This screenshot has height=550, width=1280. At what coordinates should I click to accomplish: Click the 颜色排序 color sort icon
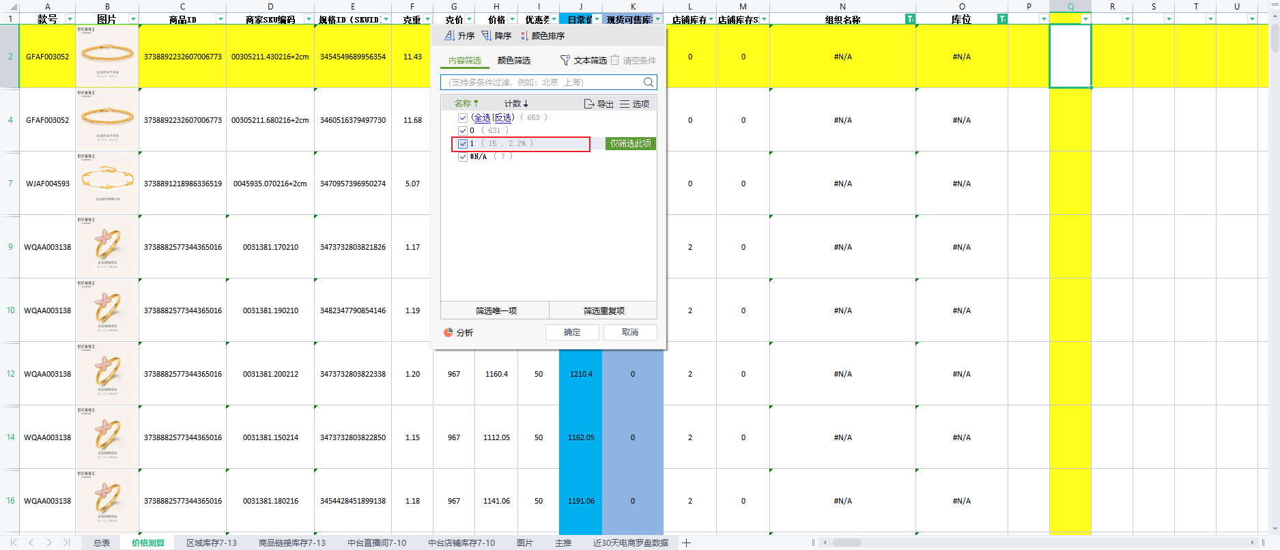coord(524,35)
